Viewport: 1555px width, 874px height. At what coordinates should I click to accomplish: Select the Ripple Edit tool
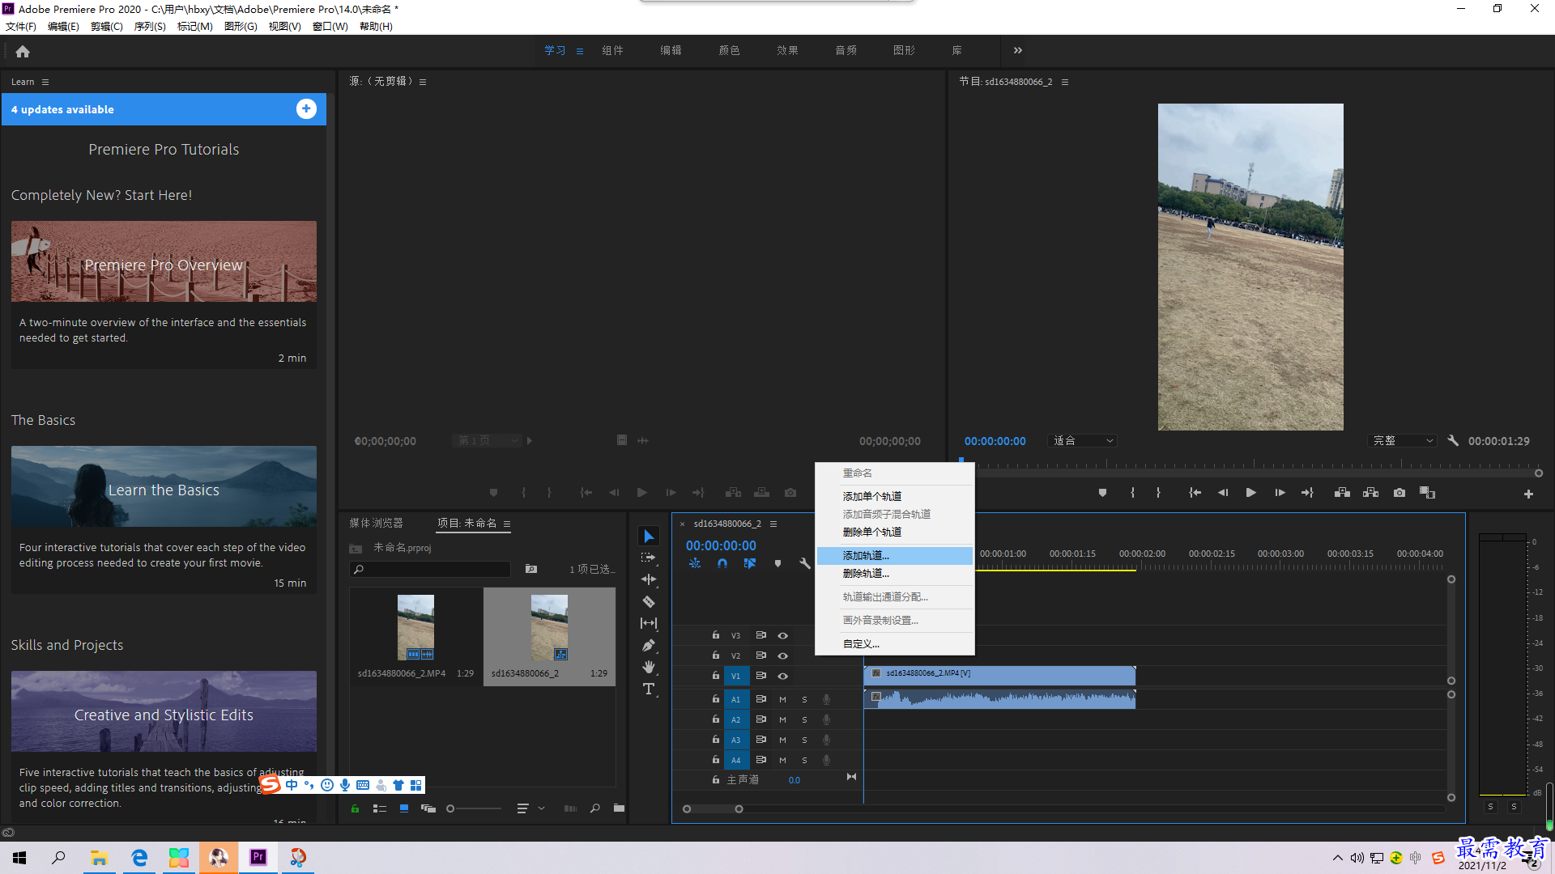649,579
